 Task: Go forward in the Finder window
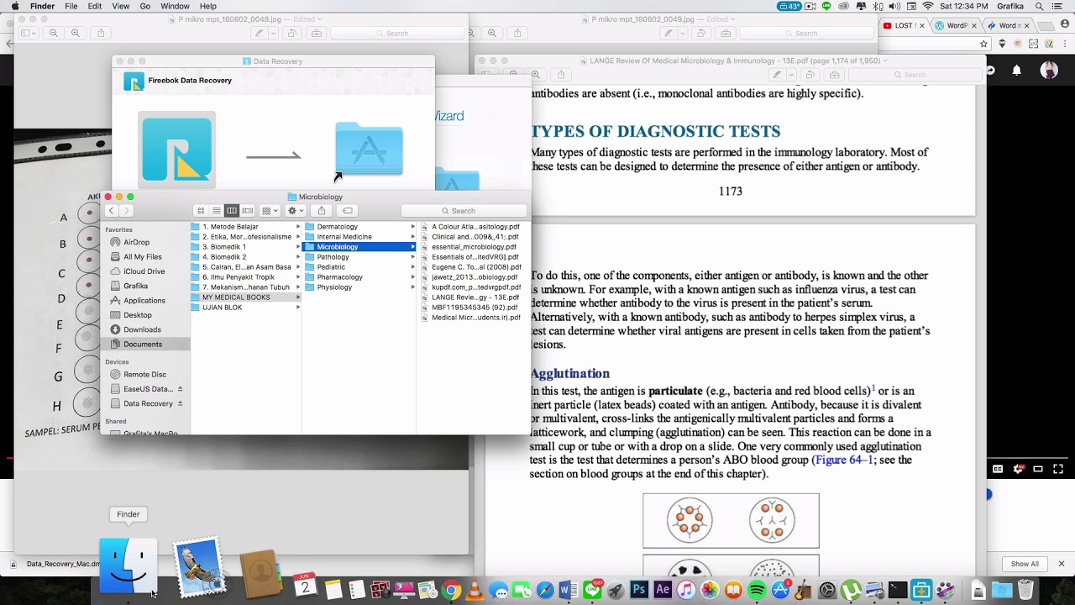click(126, 211)
